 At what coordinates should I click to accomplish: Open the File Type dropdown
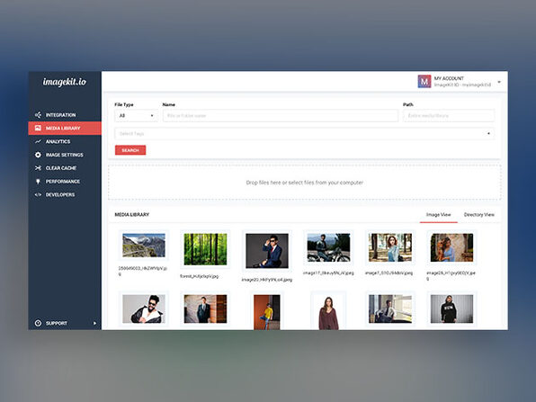[x=136, y=115]
